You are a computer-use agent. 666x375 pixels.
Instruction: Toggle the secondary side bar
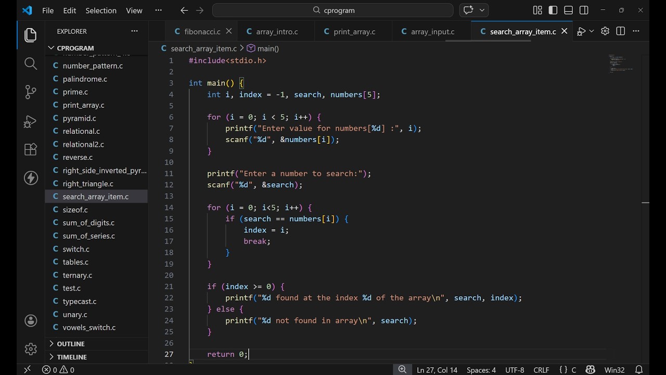click(x=584, y=10)
